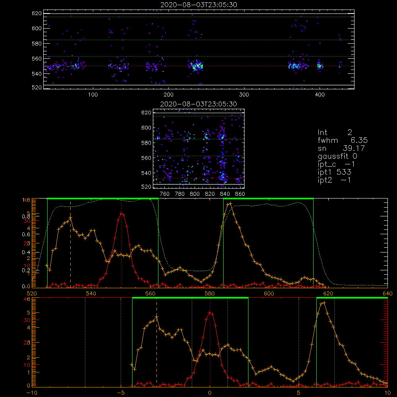Click the bright spot near x=840 in middle image
Image resolution: width=397 pixels, height=397 pixels.
click(x=223, y=177)
